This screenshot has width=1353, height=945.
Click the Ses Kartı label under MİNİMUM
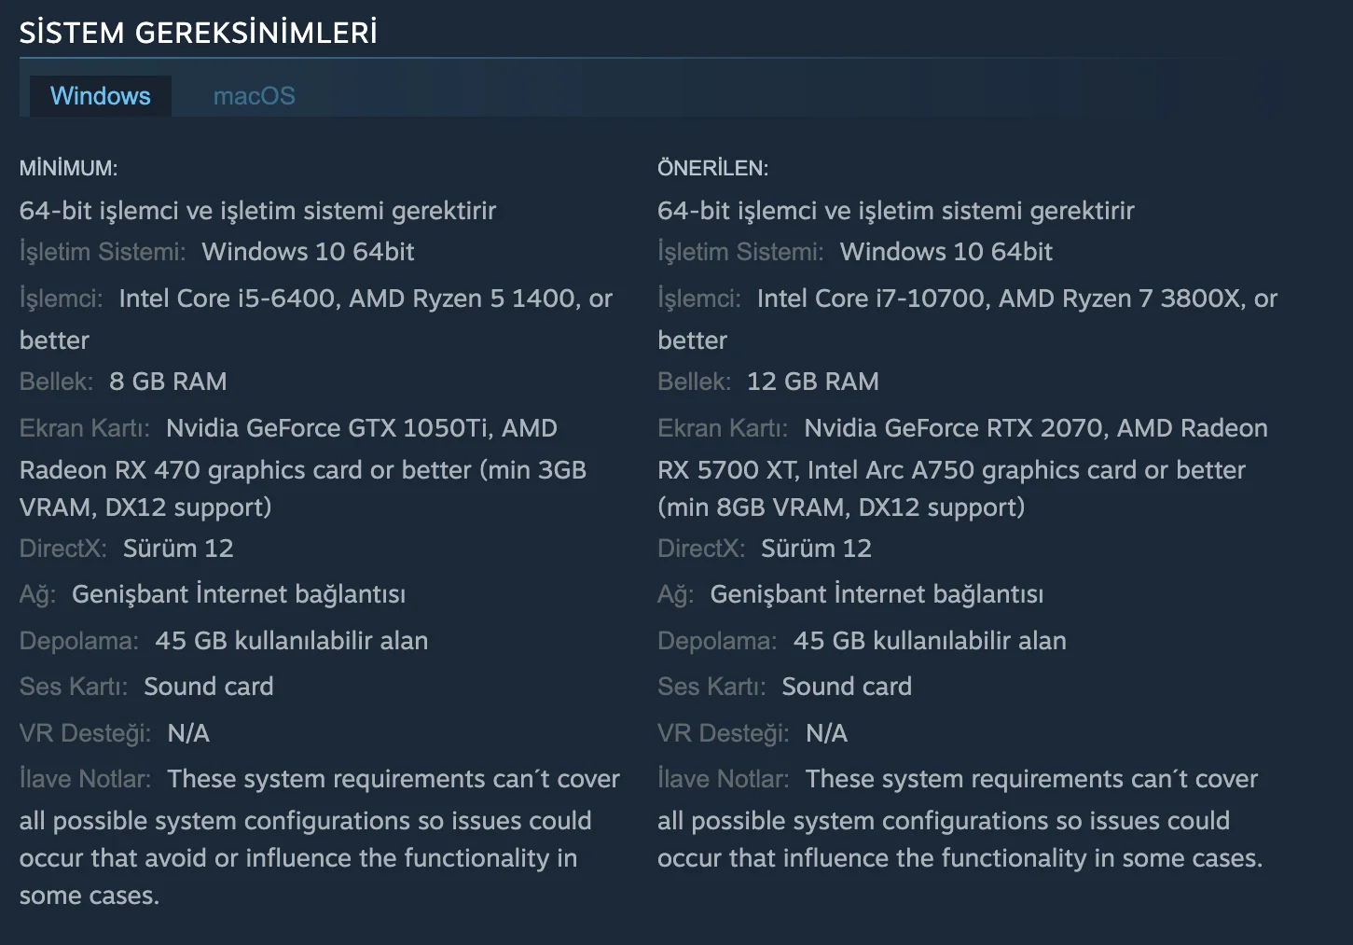point(73,687)
